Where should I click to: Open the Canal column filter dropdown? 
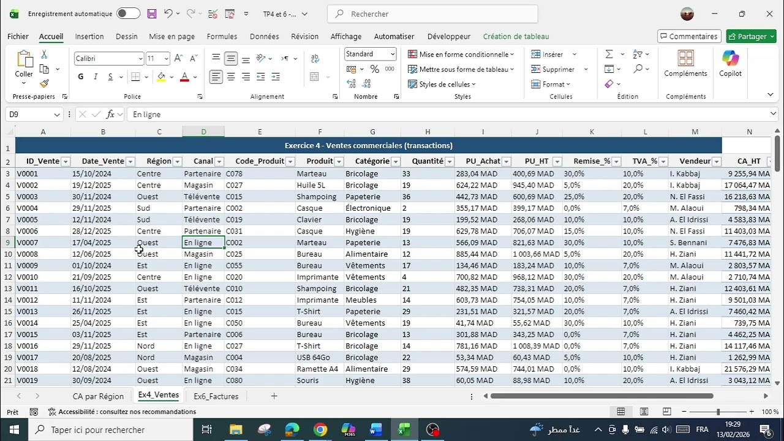point(219,162)
